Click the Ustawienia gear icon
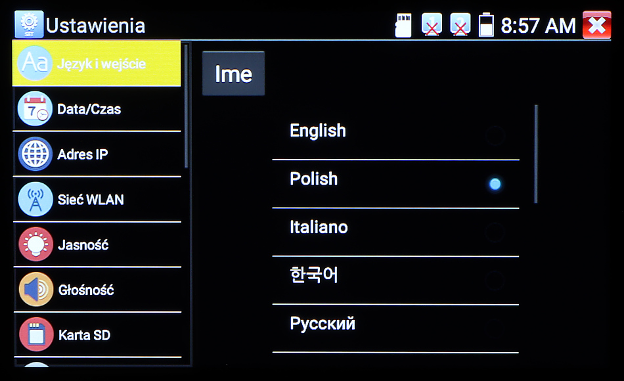Screen dimensions: 624x381 pos(28,25)
